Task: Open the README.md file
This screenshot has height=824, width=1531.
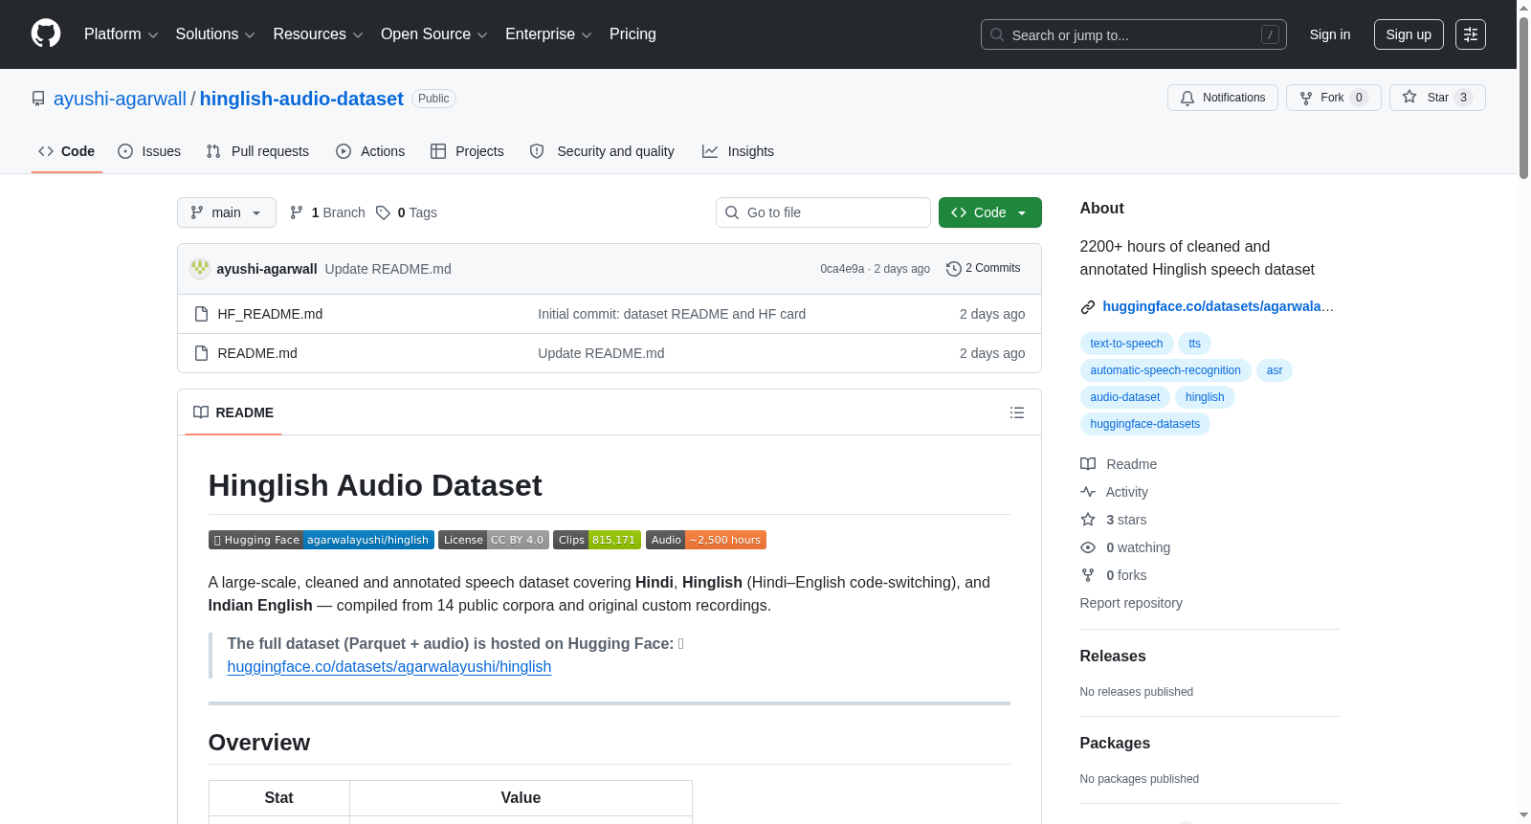Action: point(257,353)
